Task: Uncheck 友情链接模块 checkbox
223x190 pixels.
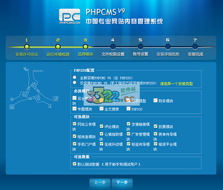Action: (x=129, y=124)
